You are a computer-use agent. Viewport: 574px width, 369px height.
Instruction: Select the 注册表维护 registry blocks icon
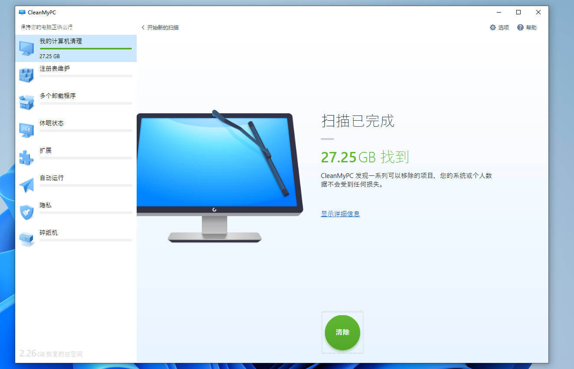[x=27, y=75]
